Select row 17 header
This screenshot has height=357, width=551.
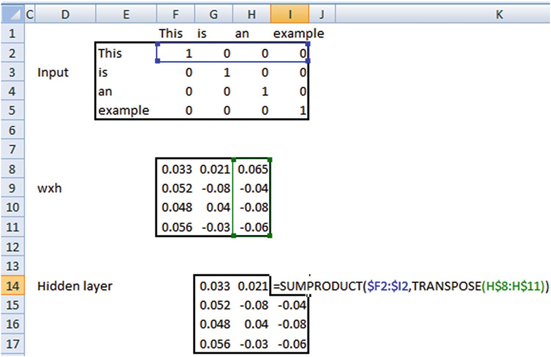(13, 344)
